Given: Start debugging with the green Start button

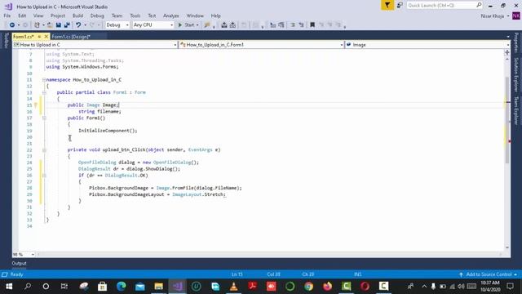Looking at the screenshot, I should click(186, 25).
